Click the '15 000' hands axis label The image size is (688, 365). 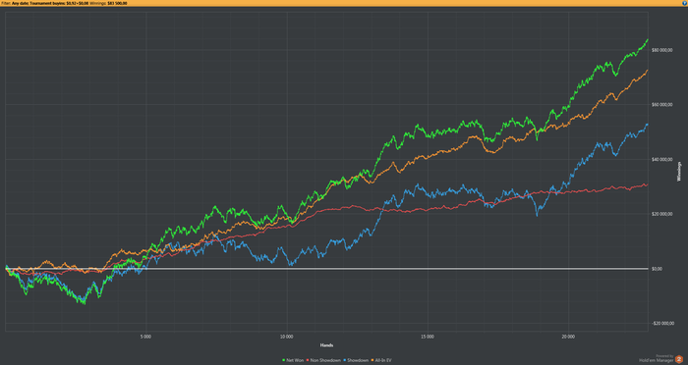click(428, 337)
